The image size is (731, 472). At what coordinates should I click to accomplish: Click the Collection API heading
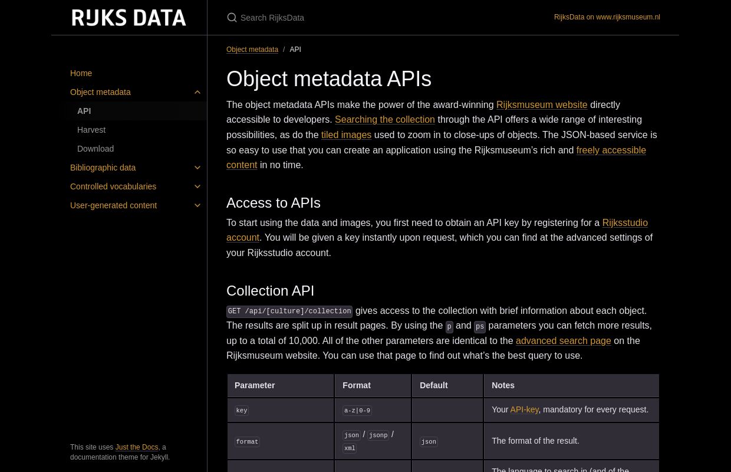pyautogui.click(x=270, y=291)
